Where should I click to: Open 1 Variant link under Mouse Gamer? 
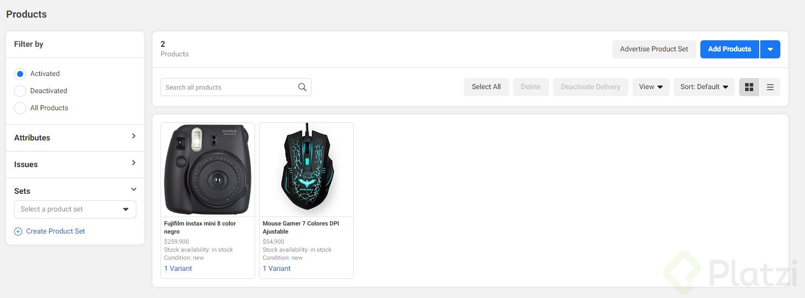277,269
